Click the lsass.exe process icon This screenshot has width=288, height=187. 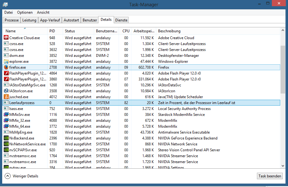[x=6, y=108]
